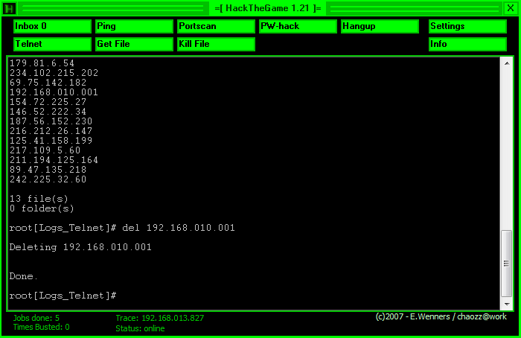Viewport: 521px width, 338px height.
Task: Click the 89.47.135.218 log entry
Action: pyautogui.click(x=48, y=170)
